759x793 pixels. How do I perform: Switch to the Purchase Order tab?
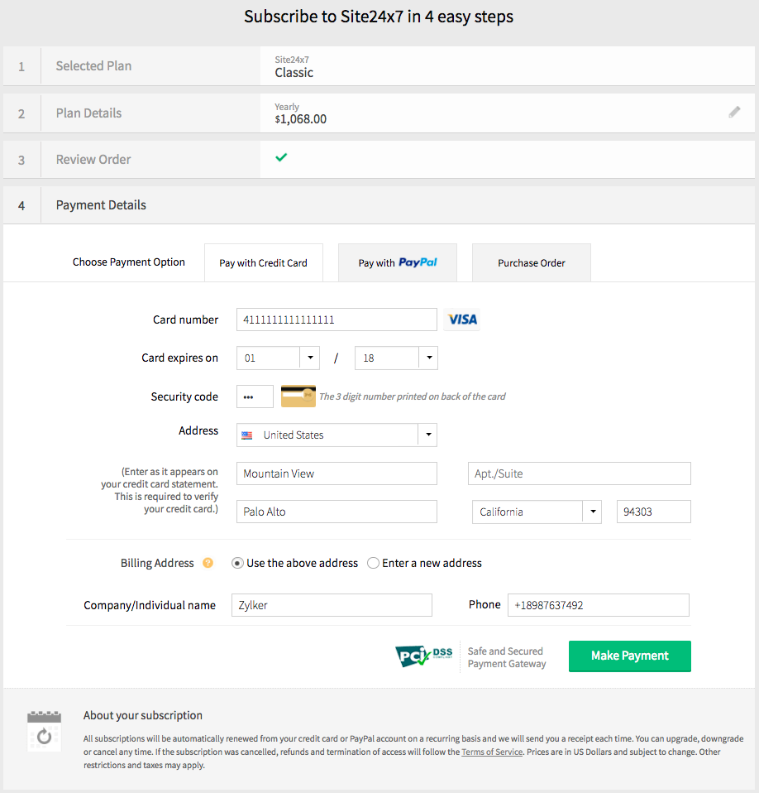[x=531, y=262]
